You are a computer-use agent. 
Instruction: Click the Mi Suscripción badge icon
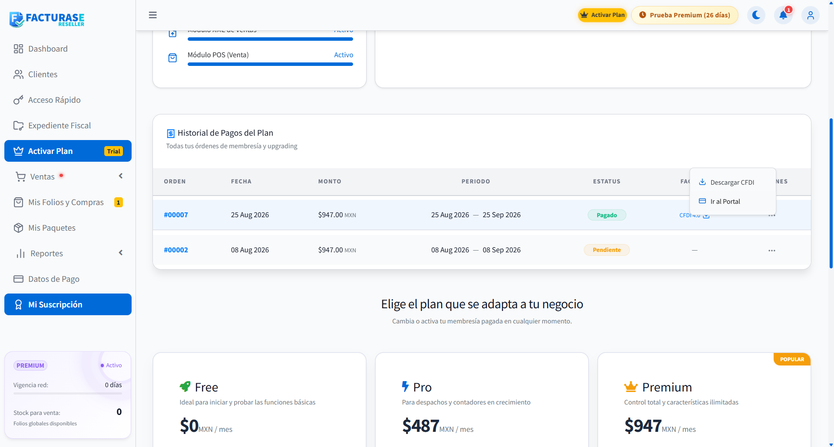pos(18,304)
